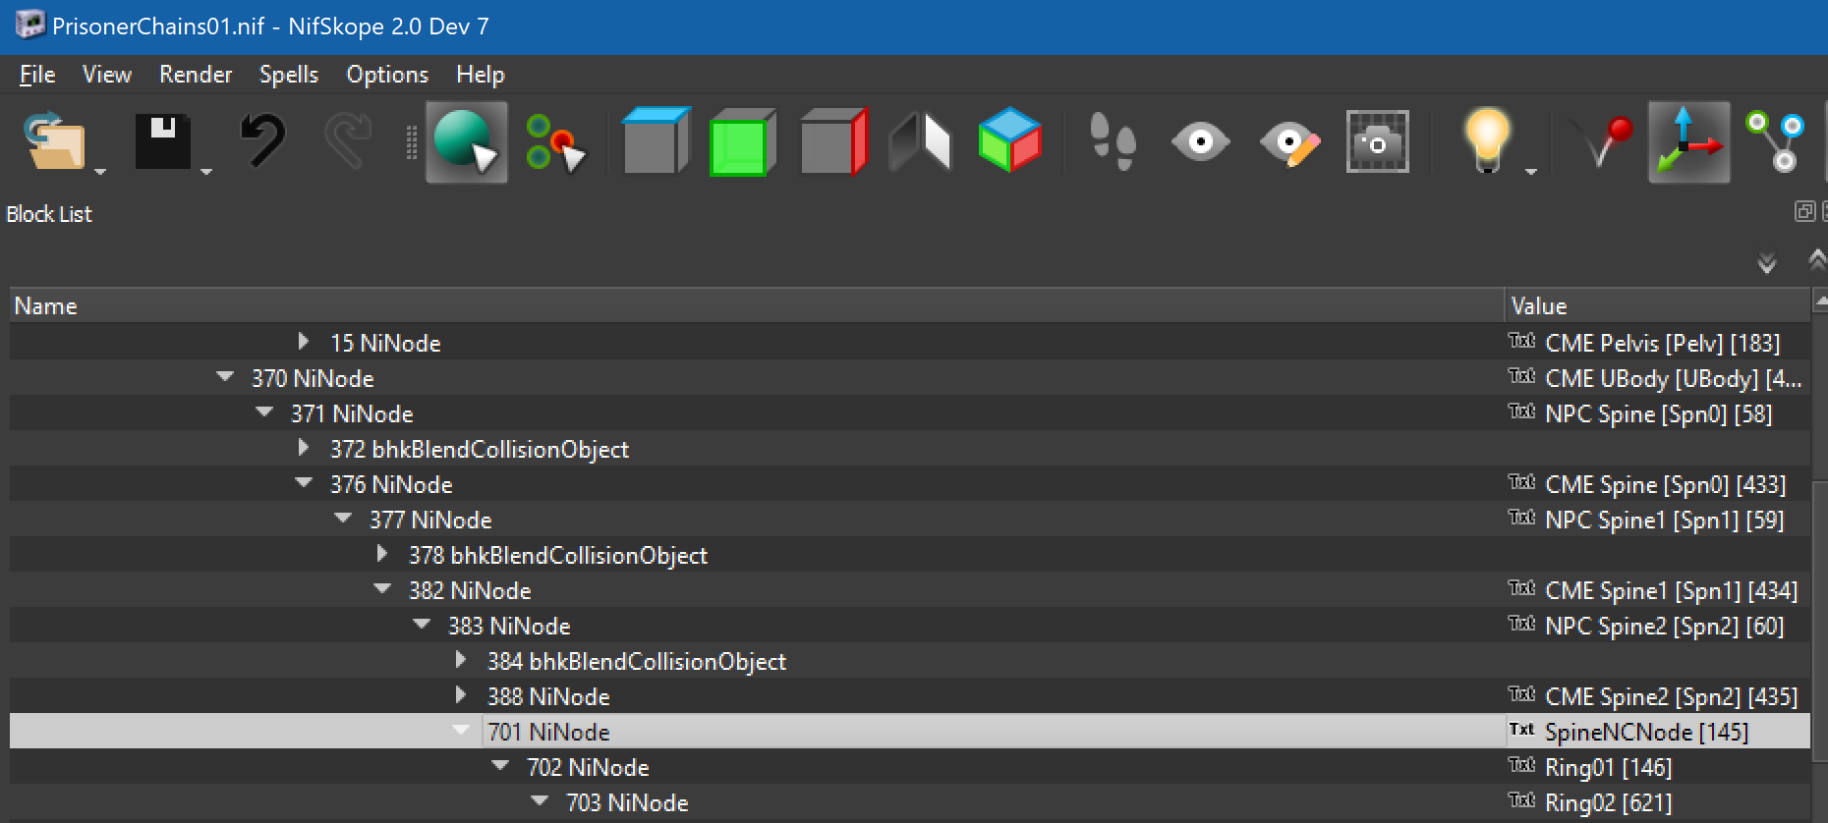Click the red-ball marker toolbar icon
The width and height of the screenshot is (1828, 823).
(x=1603, y=141)
